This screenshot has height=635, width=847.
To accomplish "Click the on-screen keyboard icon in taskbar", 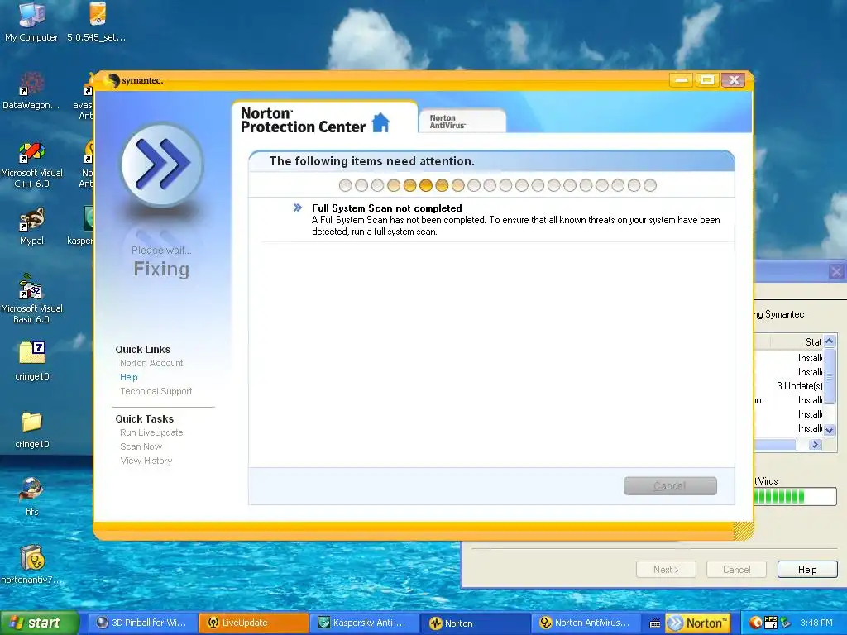I will [655, 623].
